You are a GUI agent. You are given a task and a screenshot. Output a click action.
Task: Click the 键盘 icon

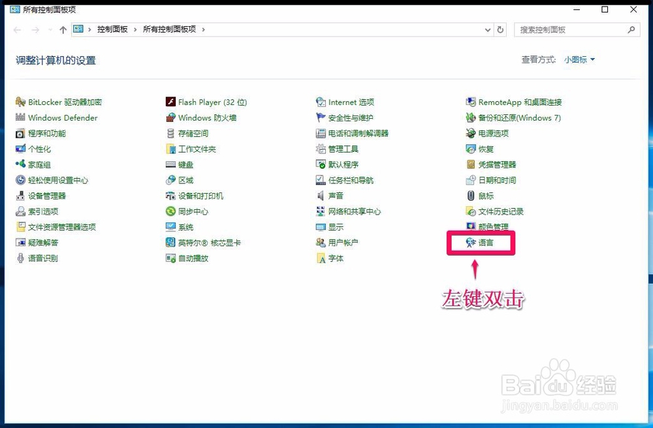(170, 164)
